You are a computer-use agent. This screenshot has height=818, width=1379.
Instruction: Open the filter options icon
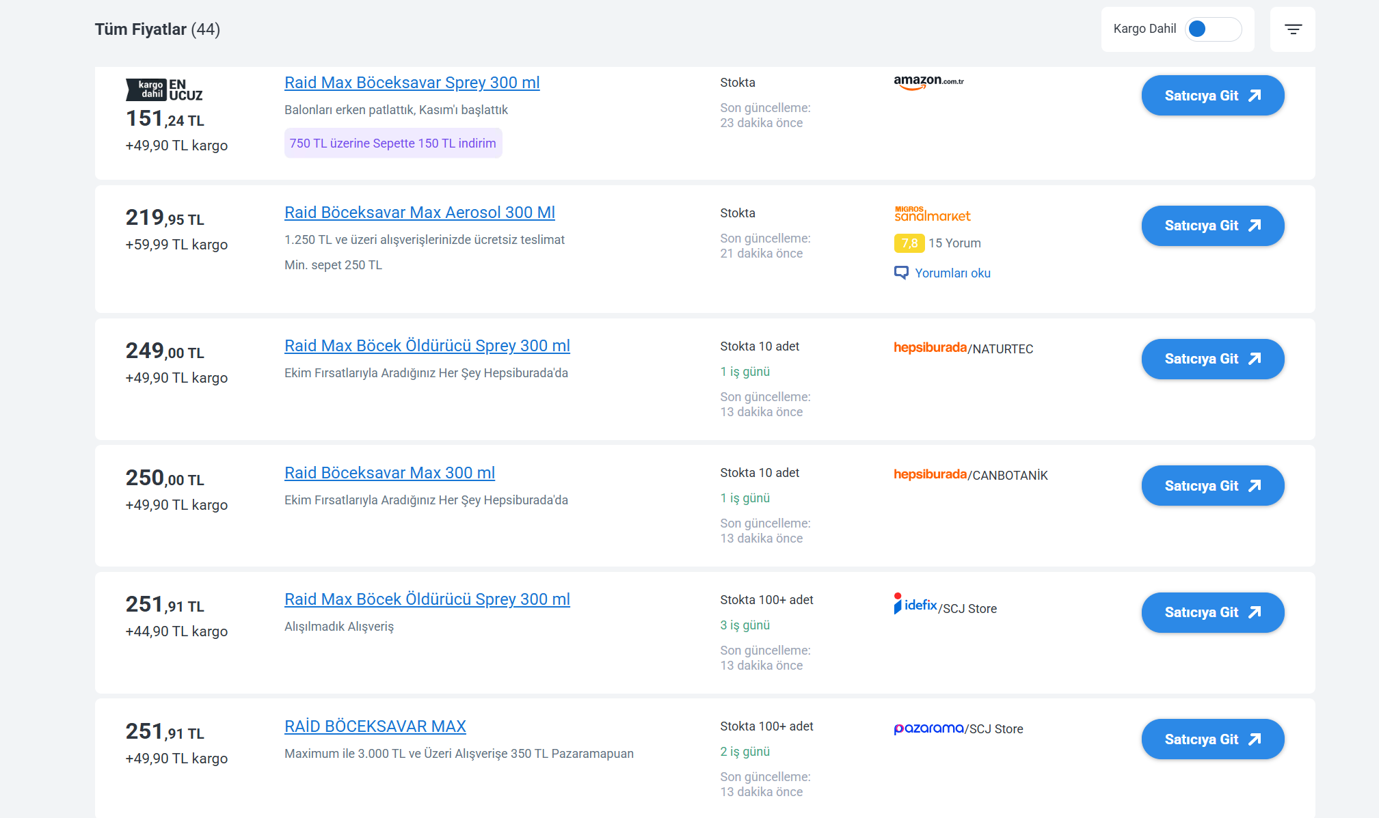pos(1292,29)
